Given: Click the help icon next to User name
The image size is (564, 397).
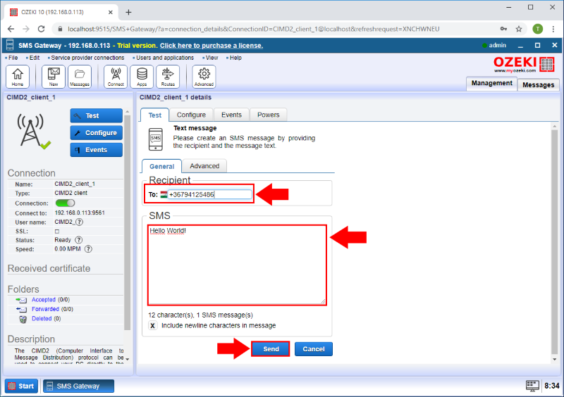Looking at the screenshot, I should pos(80,222).
